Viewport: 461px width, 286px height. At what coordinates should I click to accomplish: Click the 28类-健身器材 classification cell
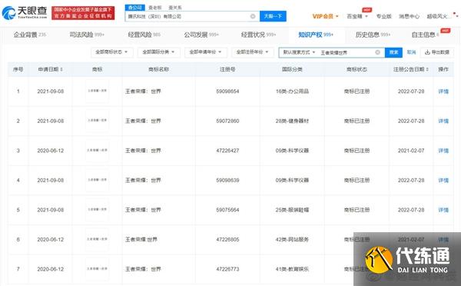pyautogui.click(x=292, y=121)
